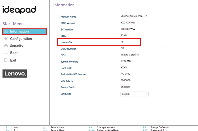This screenshot has width=198, height=131.
Task: Click the Configuration icon in Start Menu
Action: (x=6, y=38)
